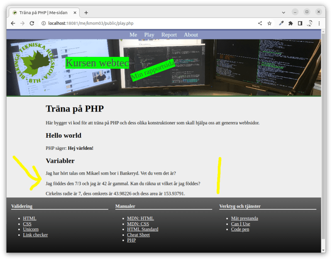Screen dimensions: 332x260
Task: Navigate back with the back arrow
Action: tap(12, 23)
